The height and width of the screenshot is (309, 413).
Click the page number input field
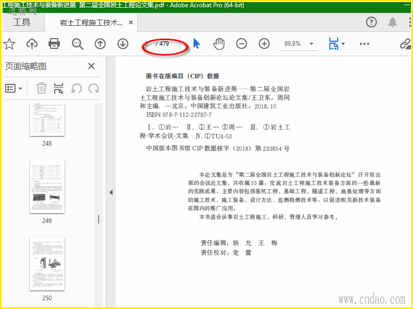pos(147,44)
